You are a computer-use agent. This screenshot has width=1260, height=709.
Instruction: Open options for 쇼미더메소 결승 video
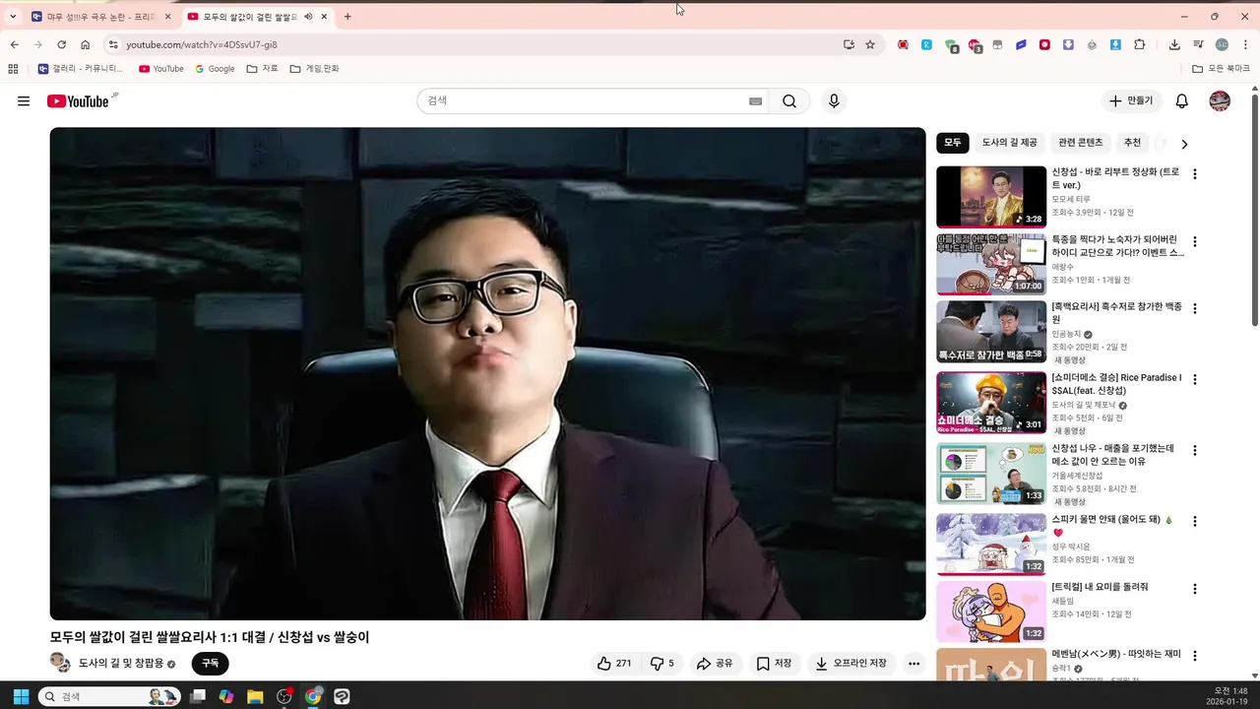[1195, 379]
